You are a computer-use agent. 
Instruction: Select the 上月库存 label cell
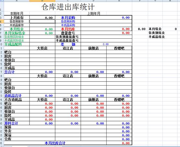17,18
